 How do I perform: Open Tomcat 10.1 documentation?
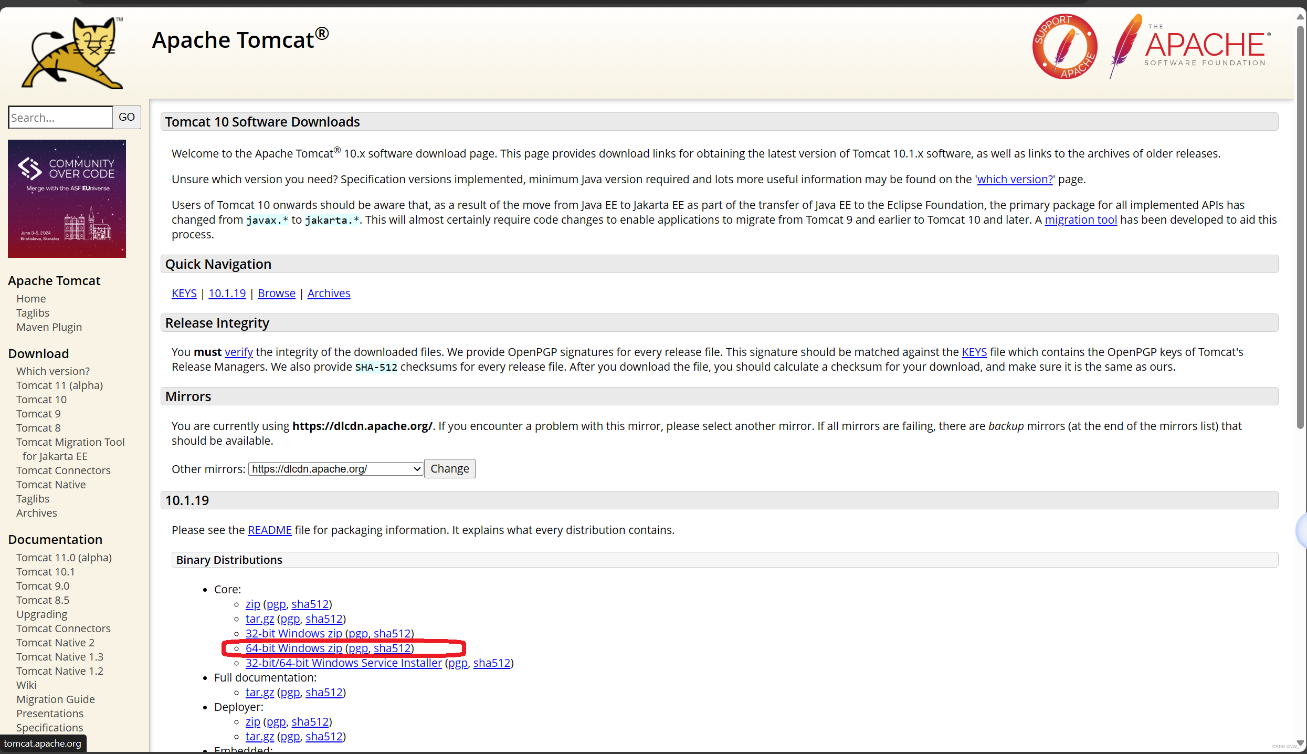point(46,572)
